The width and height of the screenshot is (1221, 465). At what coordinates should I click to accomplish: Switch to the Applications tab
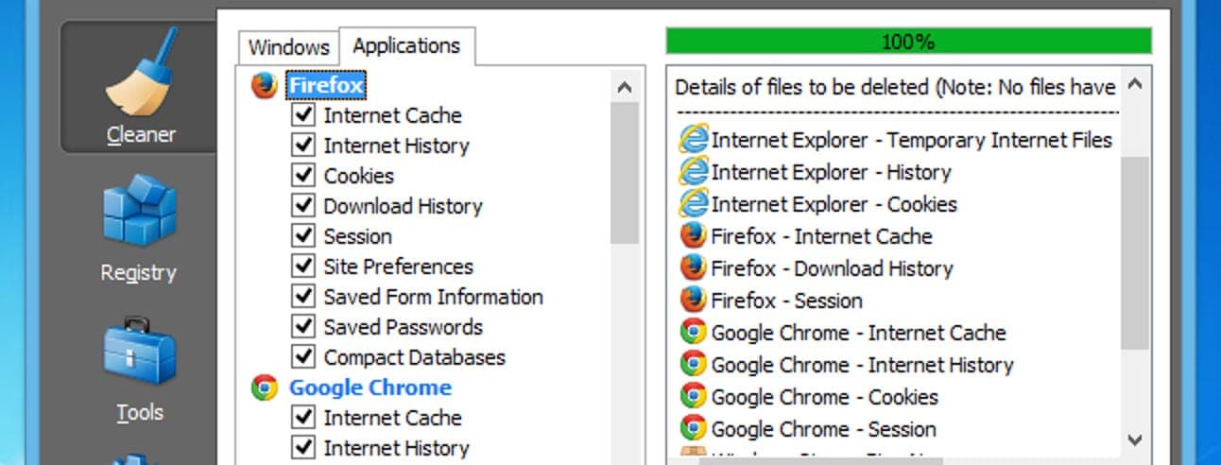(406, 45)
